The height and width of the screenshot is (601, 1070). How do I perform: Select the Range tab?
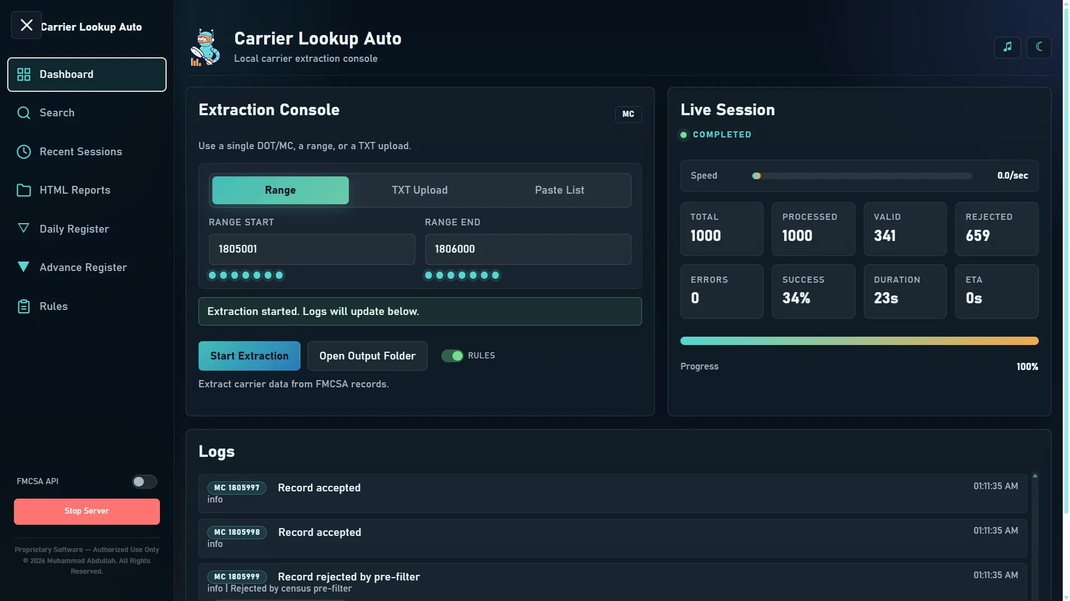(x=280, y=190)
